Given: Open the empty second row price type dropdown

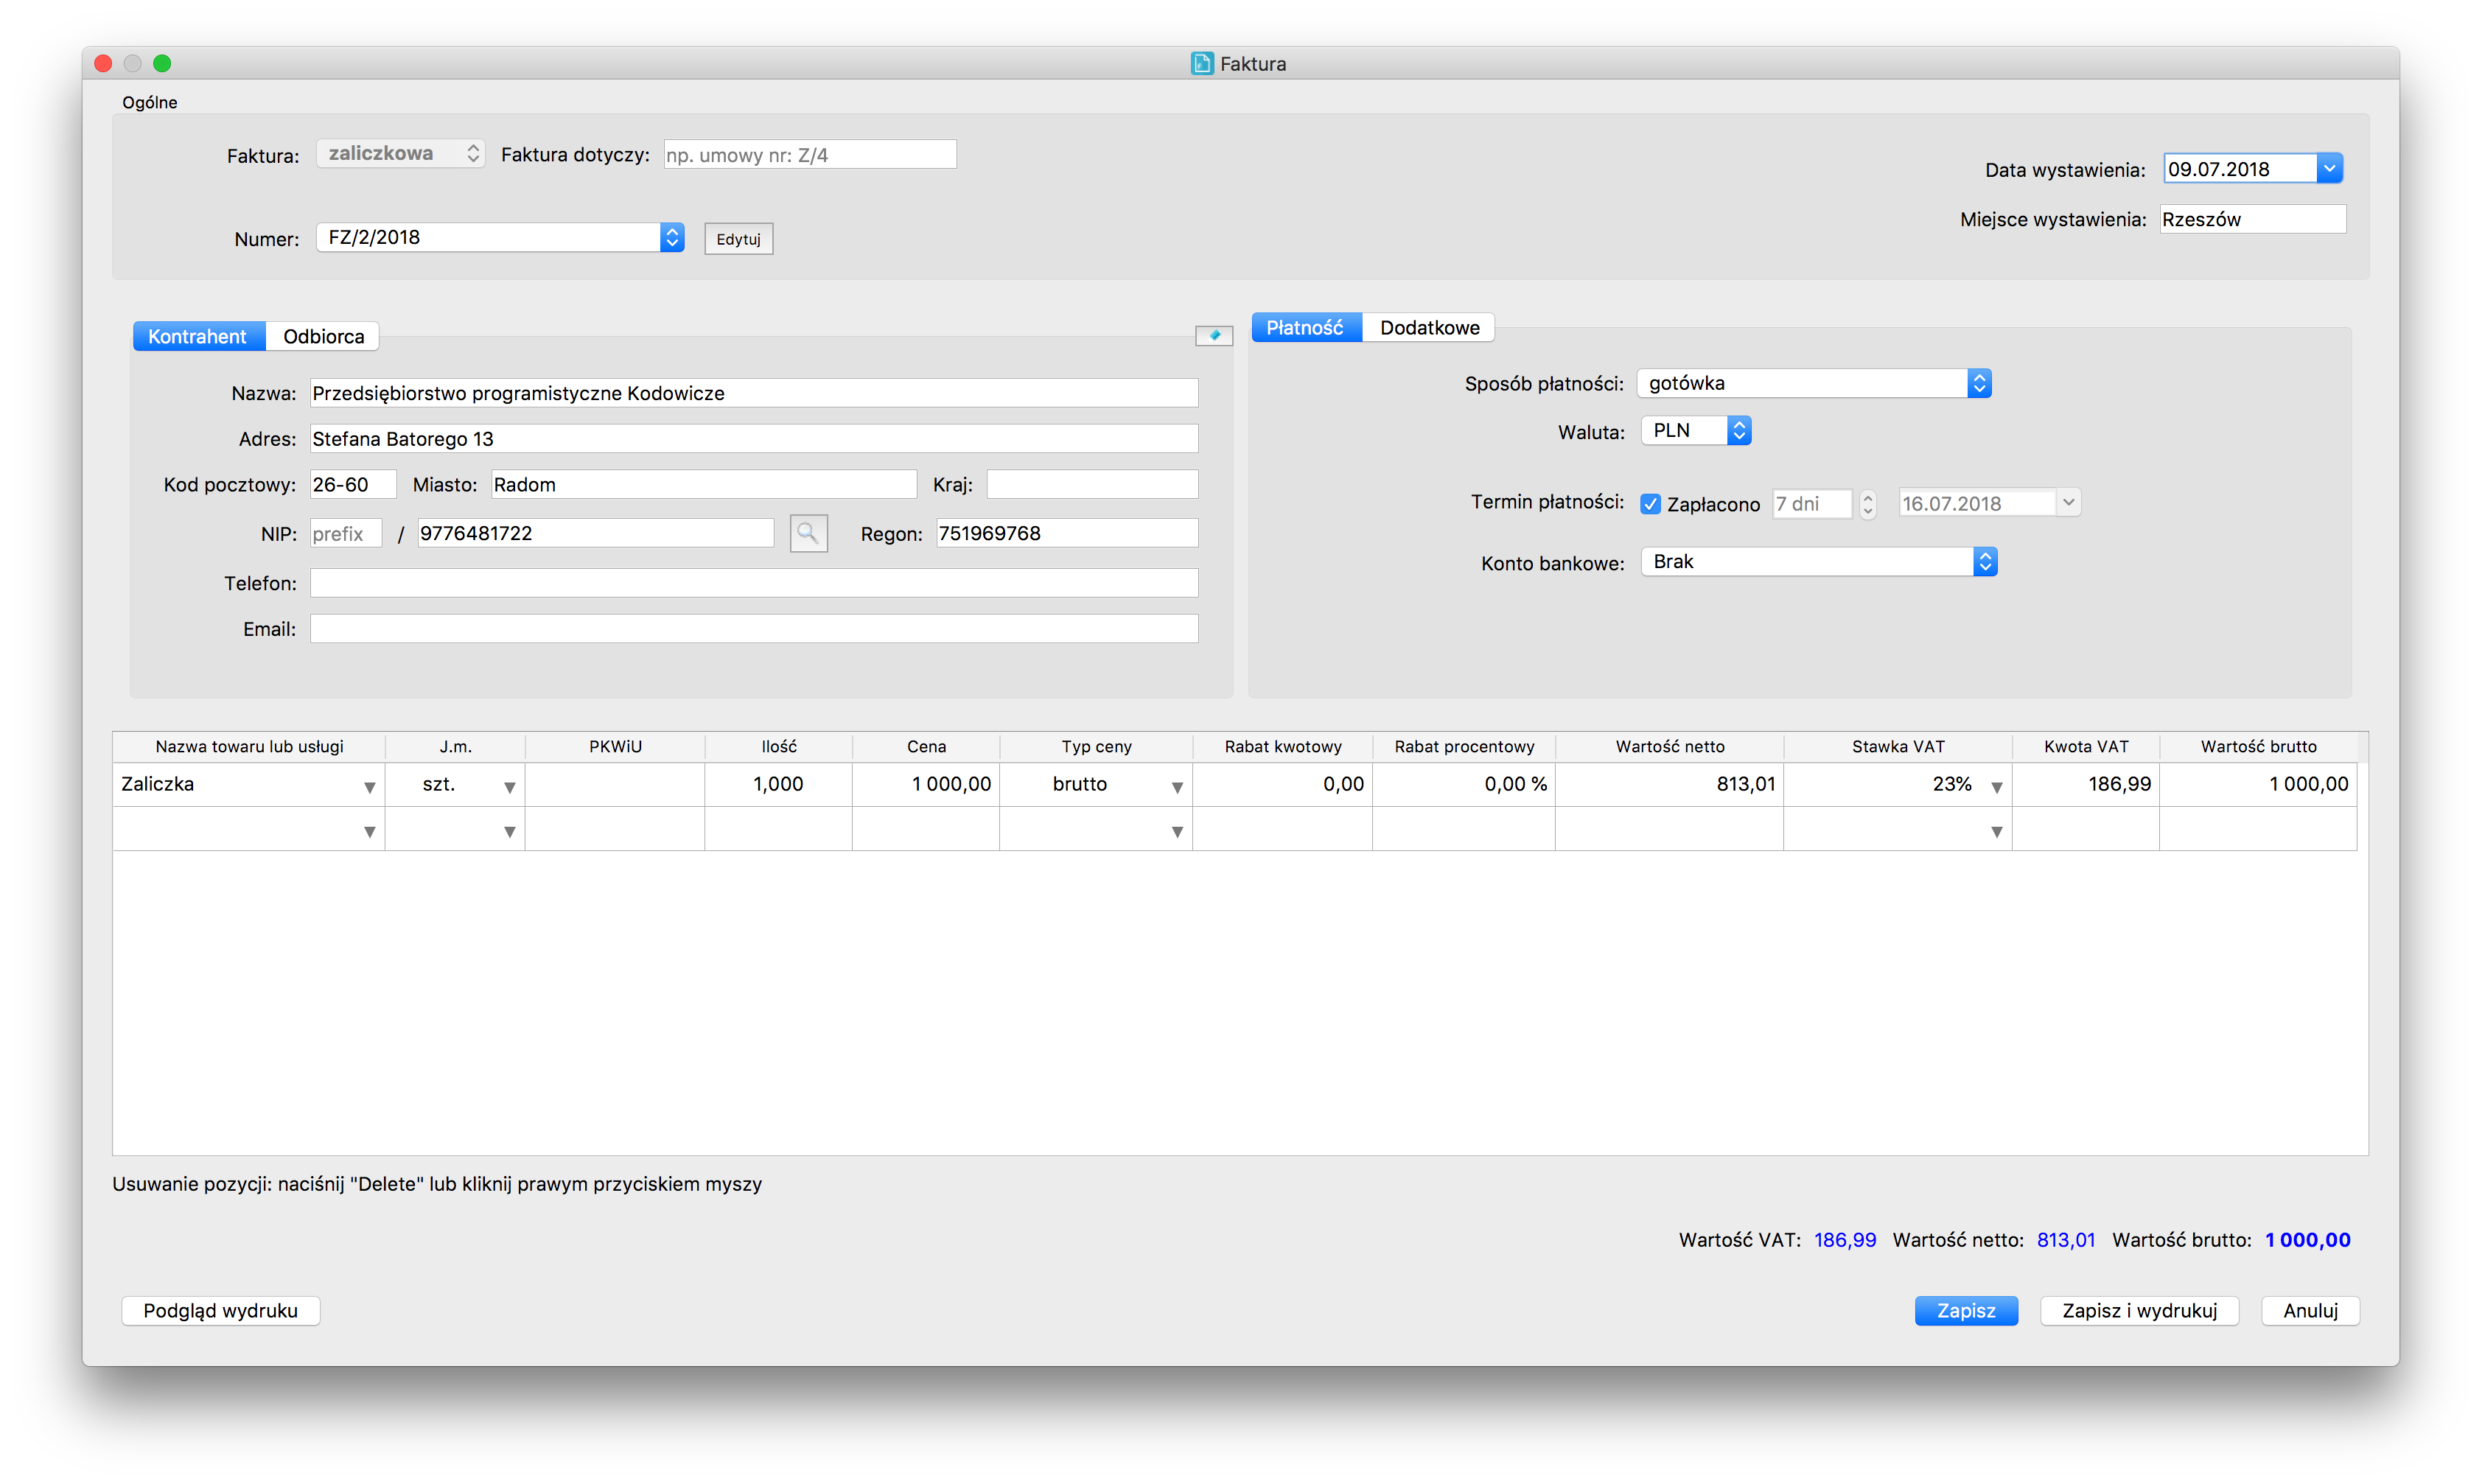Looking at the screenshot, I should [1177, 832].
